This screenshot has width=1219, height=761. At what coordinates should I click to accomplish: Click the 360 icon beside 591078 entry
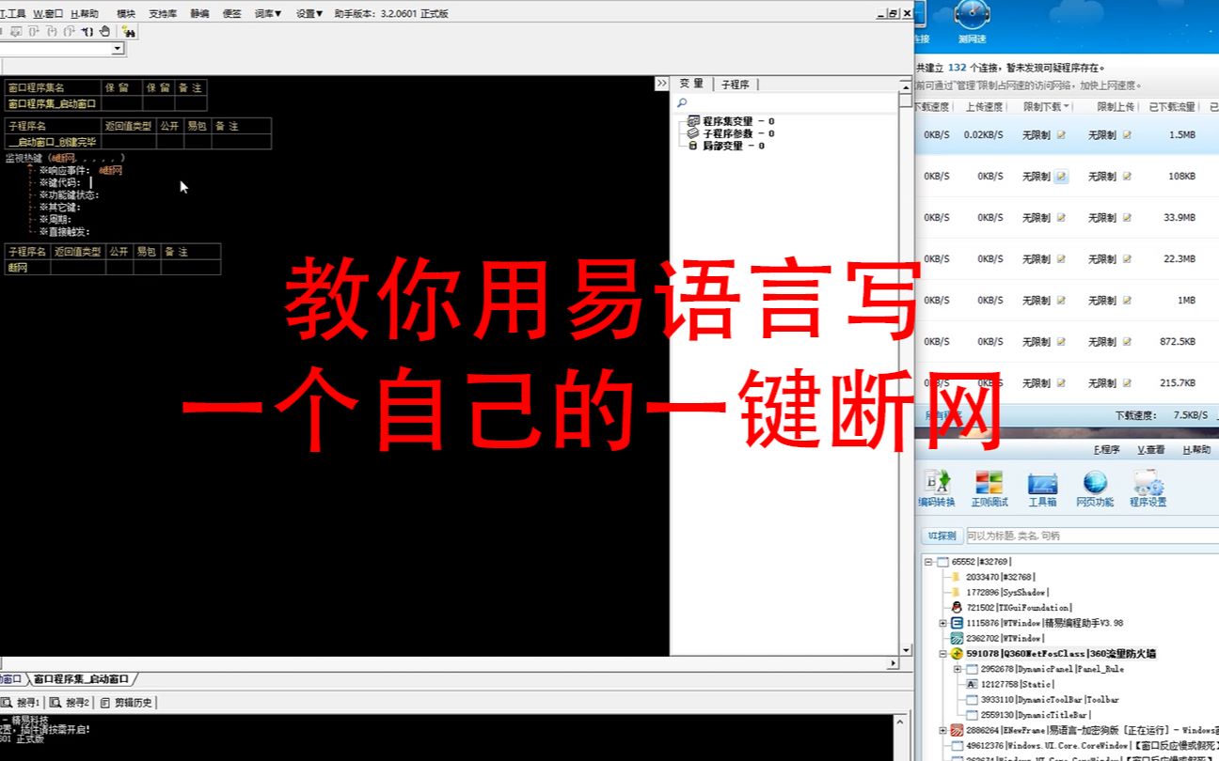(x=957, y=654)
